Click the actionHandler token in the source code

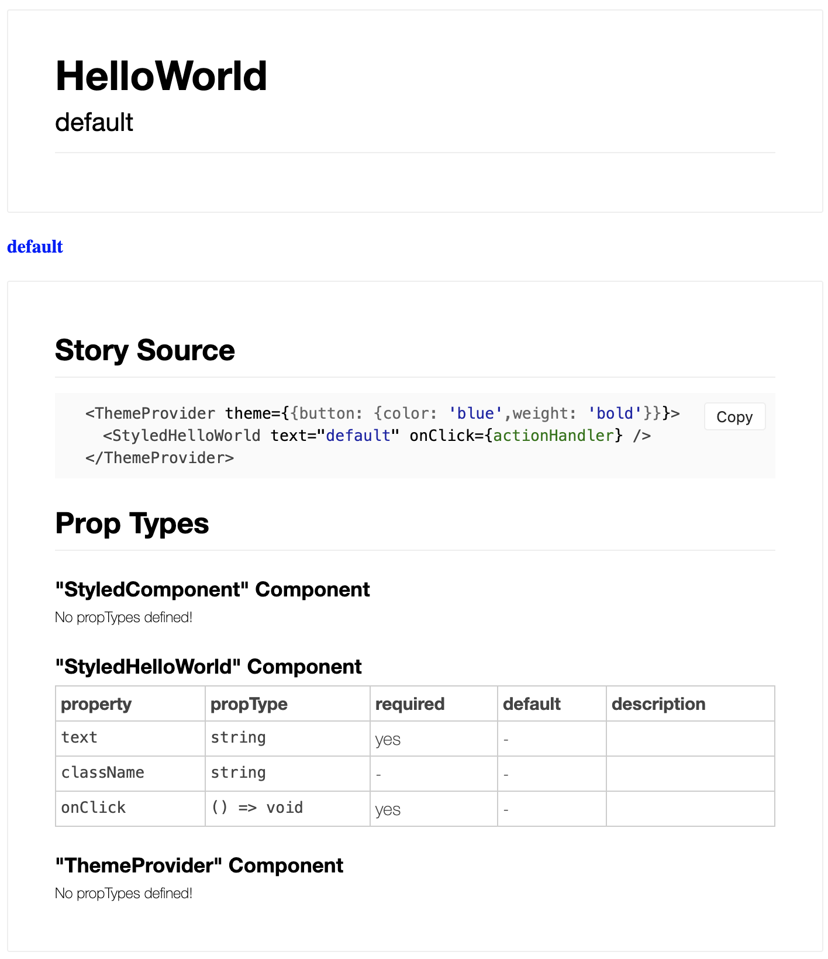554,436
